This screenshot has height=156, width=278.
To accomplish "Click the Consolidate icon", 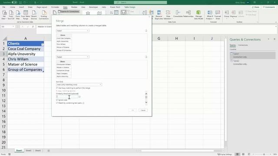I will [x=178, y=14].
